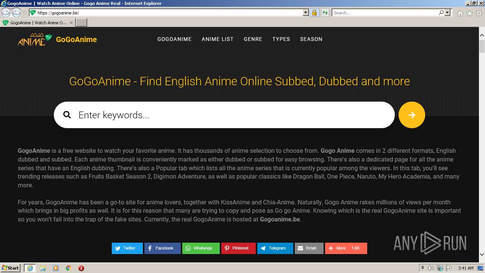Open the Action Center flag icon
Screen dimensions: 485x273
pyautogui.click(x=449, y=268)
